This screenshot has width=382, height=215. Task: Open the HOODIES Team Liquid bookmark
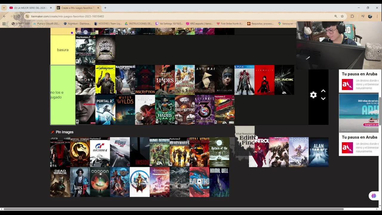[107, 24]
